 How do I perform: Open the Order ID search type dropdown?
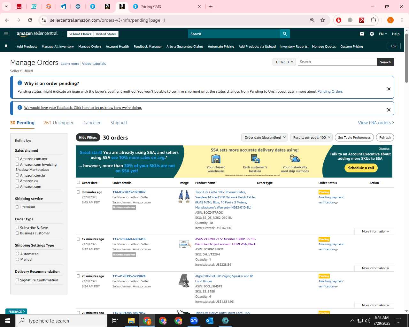284,62
